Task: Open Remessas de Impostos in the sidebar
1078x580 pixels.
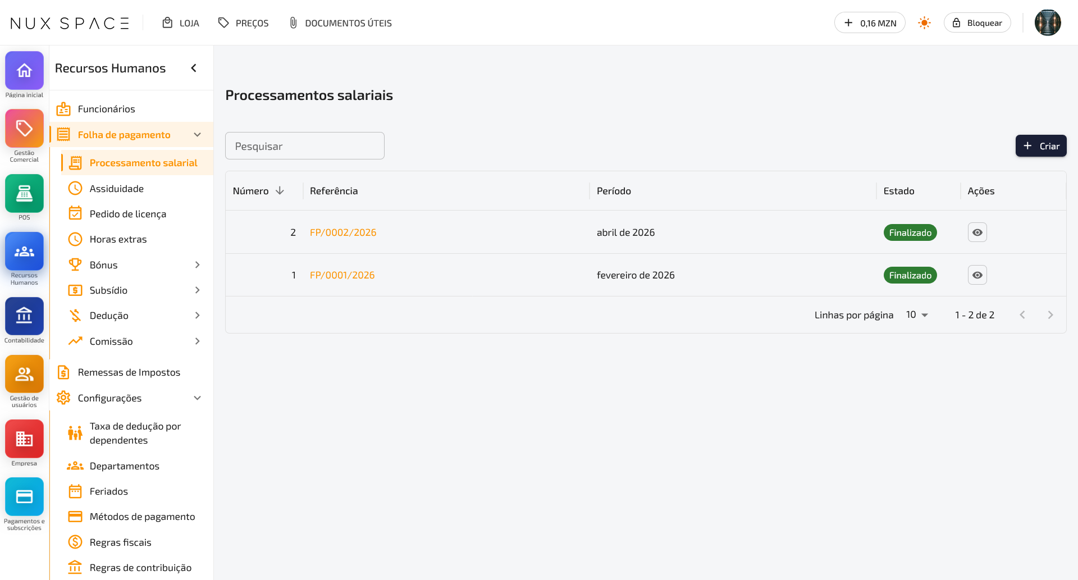Action: [x=131, y=372]
